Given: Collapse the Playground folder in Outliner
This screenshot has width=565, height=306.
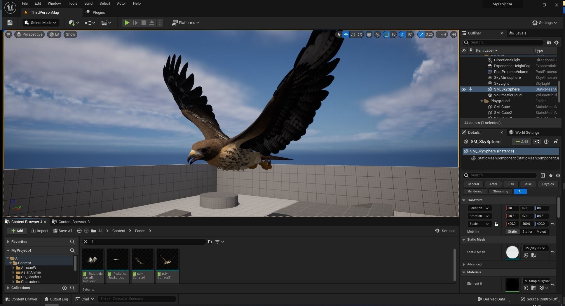Looking at the screenshot, I should click(x=482, y=101).
